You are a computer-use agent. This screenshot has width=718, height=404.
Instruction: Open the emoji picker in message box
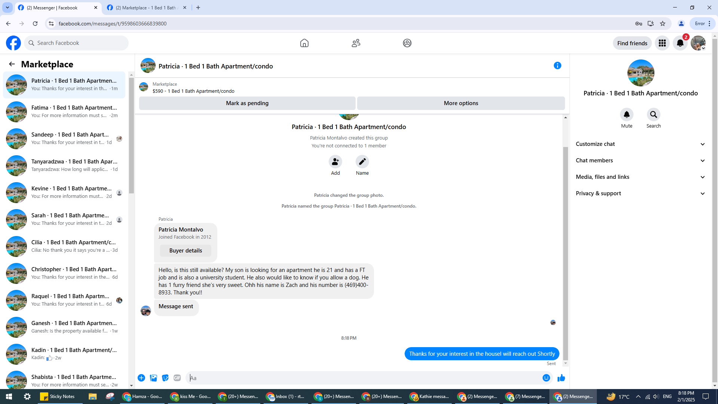[546, 378]
